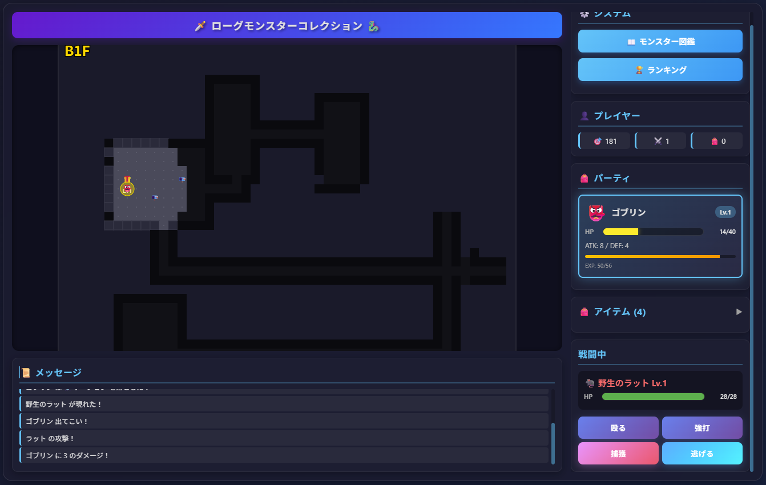Image resolution: width=766 pixels, height=485 pixels.
Task: Click the gift box above the goblin sprite
Action: (127, 179)
